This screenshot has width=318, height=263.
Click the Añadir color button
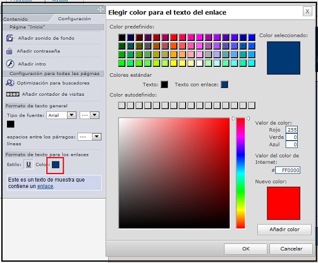pos(284,230)
